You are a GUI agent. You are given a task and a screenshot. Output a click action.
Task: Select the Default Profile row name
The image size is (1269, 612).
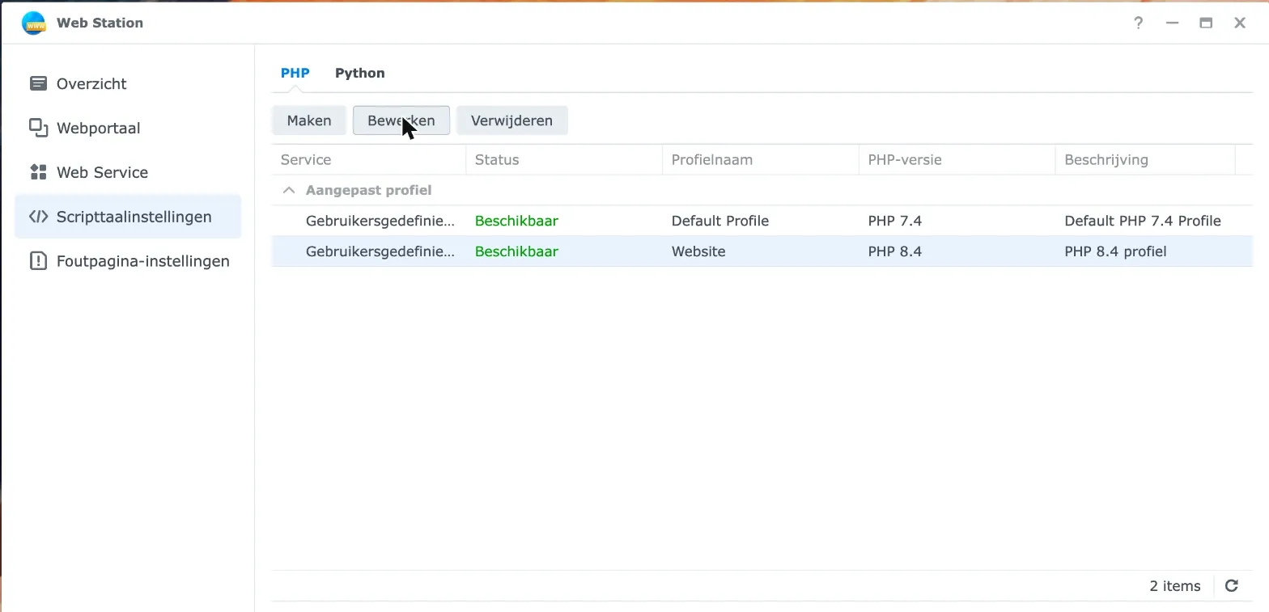(x=720, y=221)
